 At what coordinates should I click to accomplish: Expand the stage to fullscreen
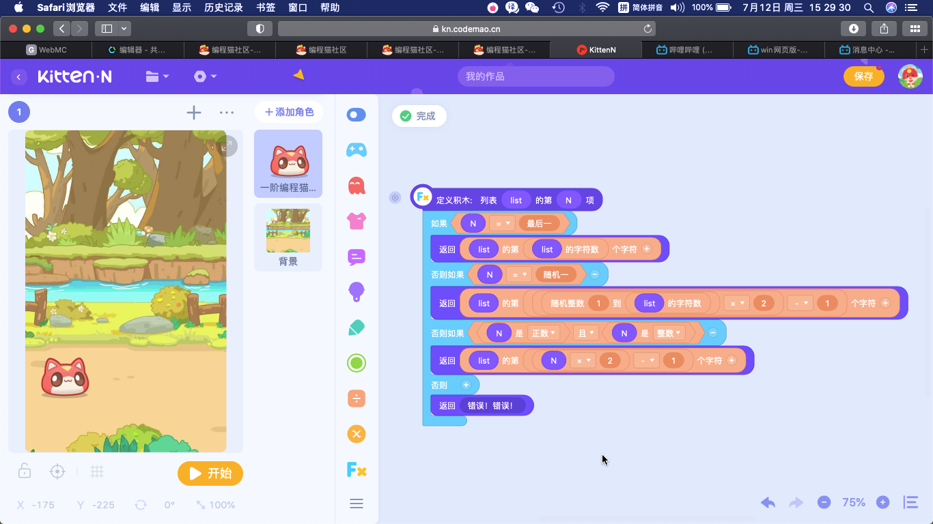pyautogui.click(x=228, y=146)
